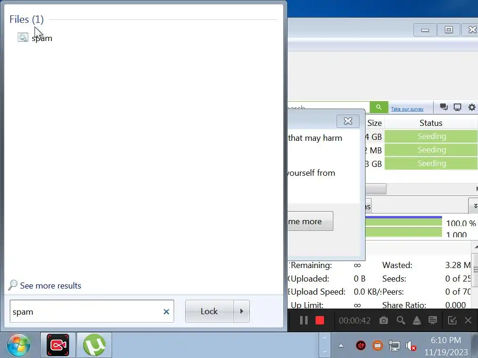Pause the screen recording
This screenshot has height=358, width=478.
pos(303,320)
